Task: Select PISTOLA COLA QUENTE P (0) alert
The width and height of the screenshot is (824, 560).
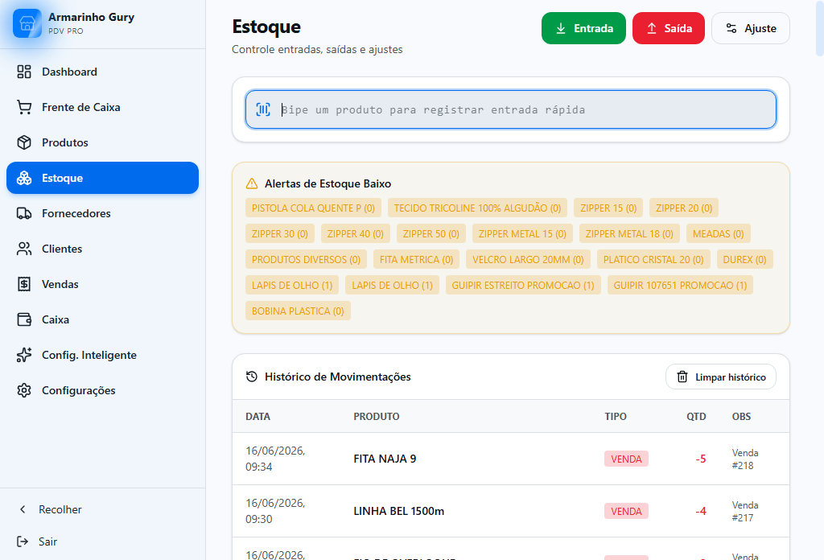Action: point(313,208)
